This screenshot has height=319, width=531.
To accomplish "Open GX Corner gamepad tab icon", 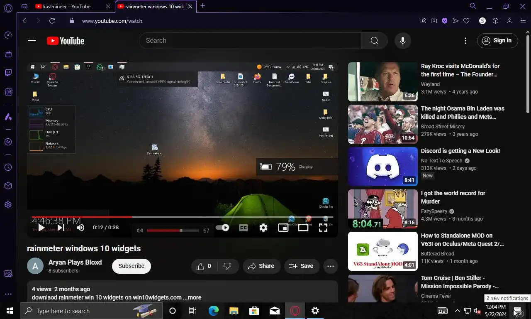I will tap(24, 6).
